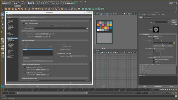Click the OCIO Config Path input field
Viewport: 178px width, 100px height.
coord(60,28)
